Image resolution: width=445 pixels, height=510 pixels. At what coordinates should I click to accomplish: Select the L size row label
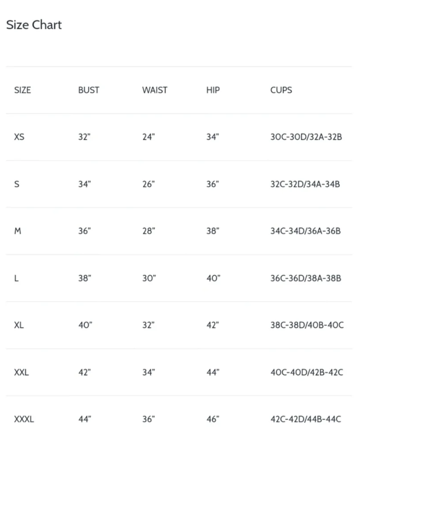coord(16,278)
